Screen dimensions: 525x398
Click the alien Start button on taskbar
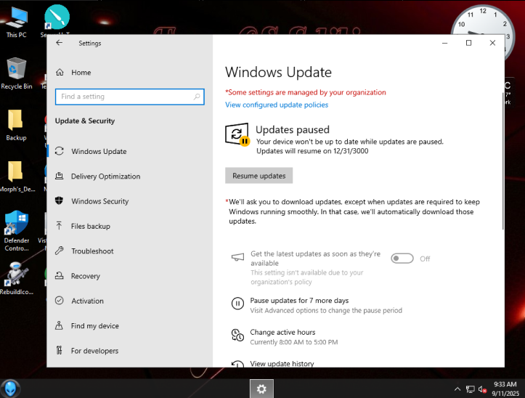[x=10, y=389]
